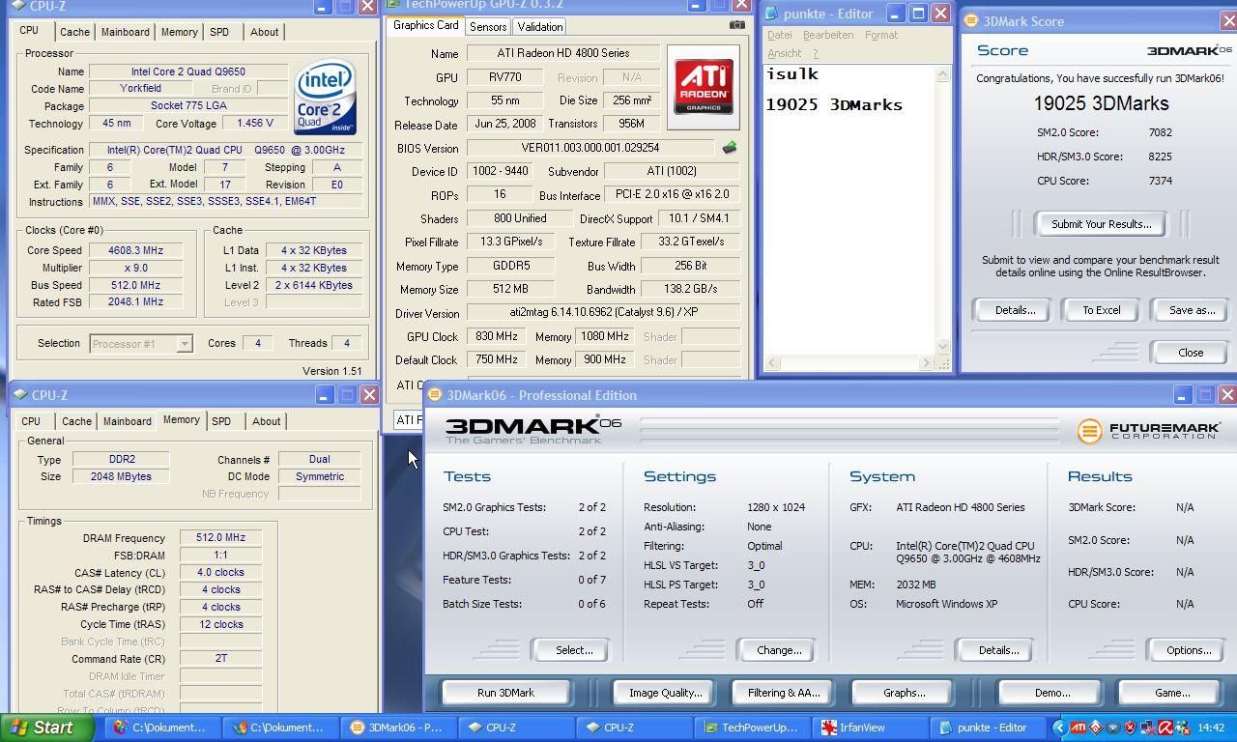The height and width of the screenshot is (742, 1237).
Task: Click Demo button in 3DMark06
Action: (1051, 693)
